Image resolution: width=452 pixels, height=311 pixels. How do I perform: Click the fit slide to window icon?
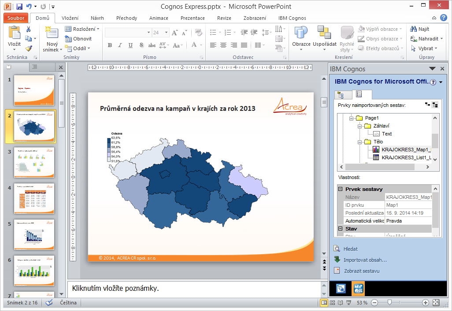(x=436, y=303)
